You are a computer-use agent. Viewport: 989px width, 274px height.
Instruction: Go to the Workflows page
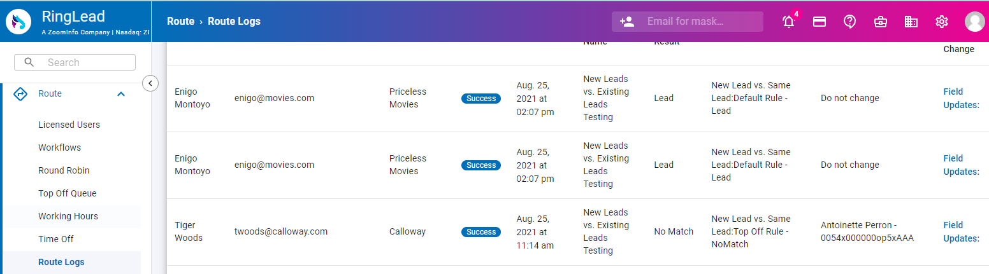[x=59, y=147]
